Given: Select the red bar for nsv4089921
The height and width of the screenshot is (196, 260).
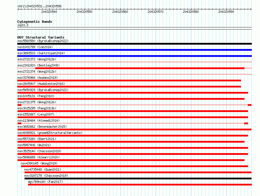Looking at the screenshot, I should tap(133, 136).
